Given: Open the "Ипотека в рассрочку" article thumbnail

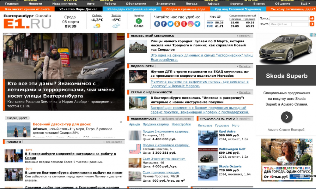Looking at the screenshot, I should [138, 103].
